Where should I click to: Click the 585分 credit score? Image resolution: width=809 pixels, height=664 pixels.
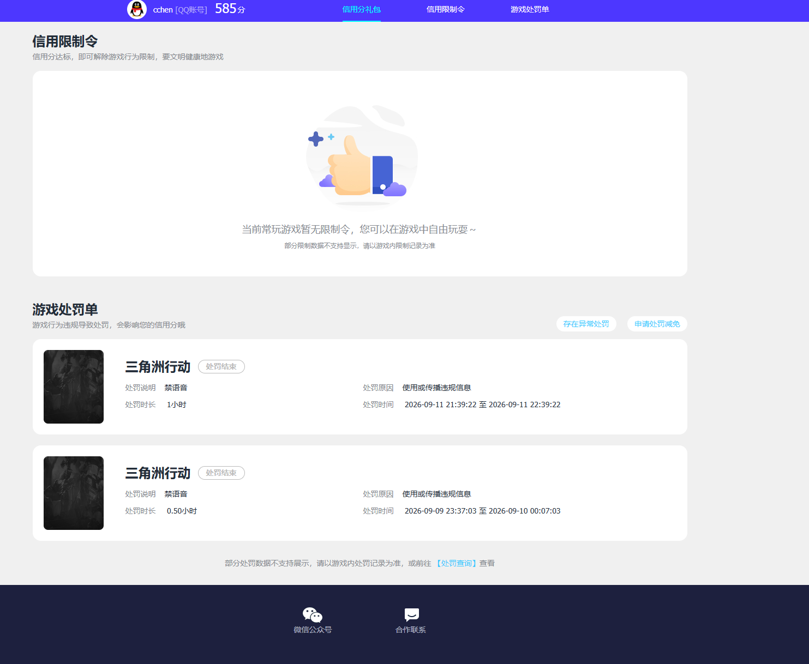pyautogui.click(x=230, y=9)
